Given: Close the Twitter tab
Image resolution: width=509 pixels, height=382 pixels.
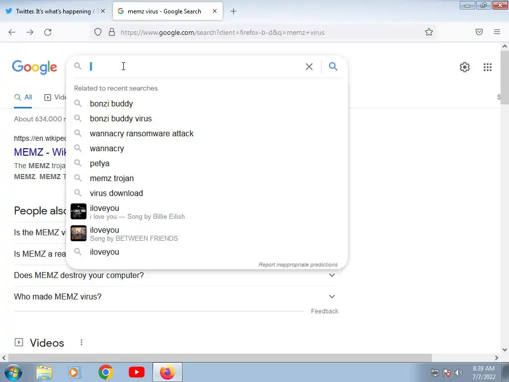Looking at the screenshot, I should point(103,11).
